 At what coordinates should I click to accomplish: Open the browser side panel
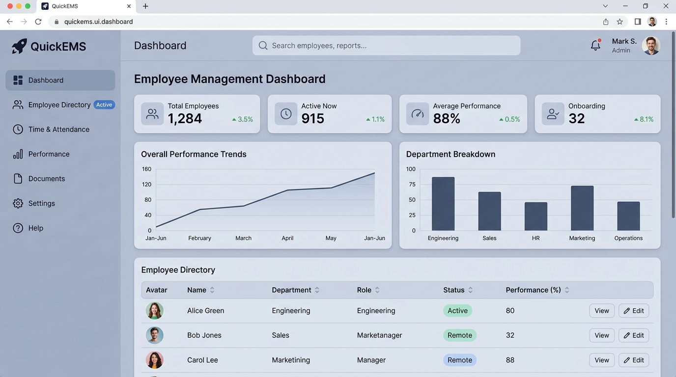638,22
